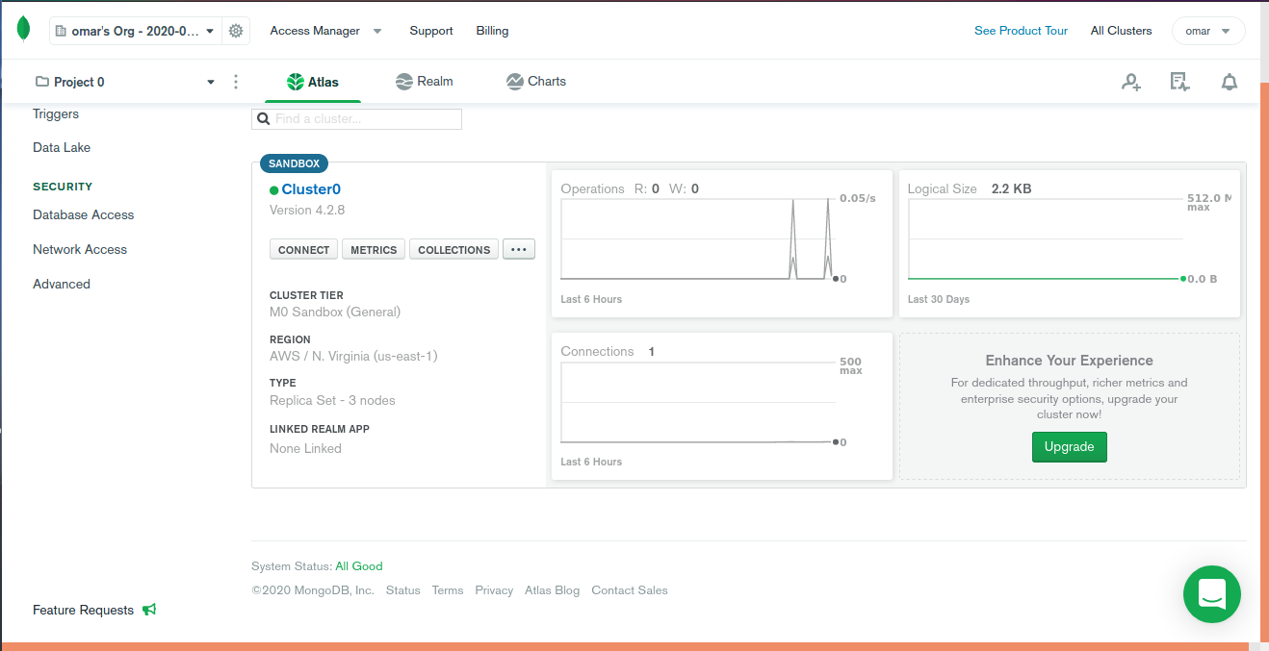Open project options three-dot menu
Image resolution: width=1269 pixels, height=651 pixels.
point(236,82)
